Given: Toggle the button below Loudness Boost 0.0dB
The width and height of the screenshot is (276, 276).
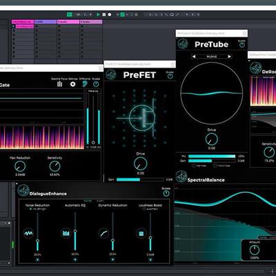Looking at the screenshot, I should click(150, 259).
